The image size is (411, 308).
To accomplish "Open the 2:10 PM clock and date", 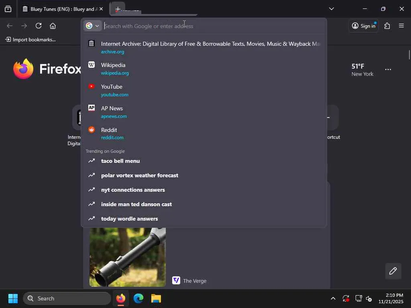I will [391, 298].
